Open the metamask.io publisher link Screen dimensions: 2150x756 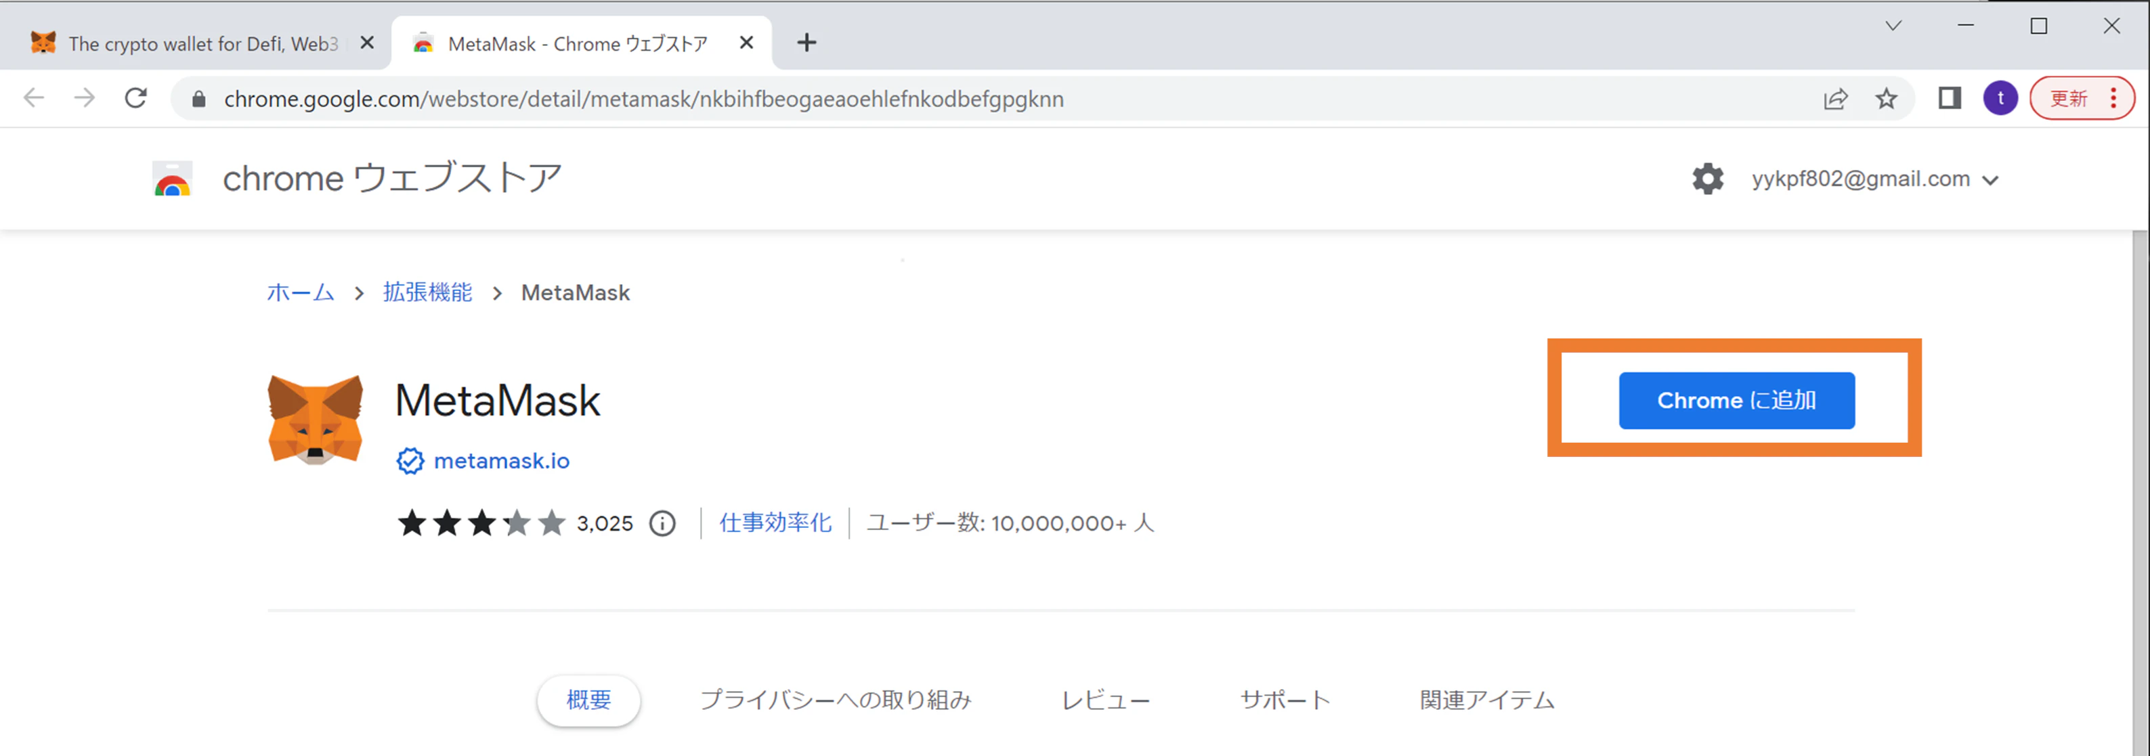(x=502, y=461)
